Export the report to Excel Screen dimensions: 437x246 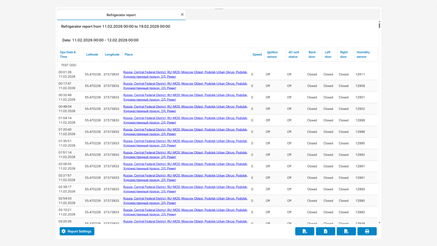pyautogui.click(x=326, y=231)
